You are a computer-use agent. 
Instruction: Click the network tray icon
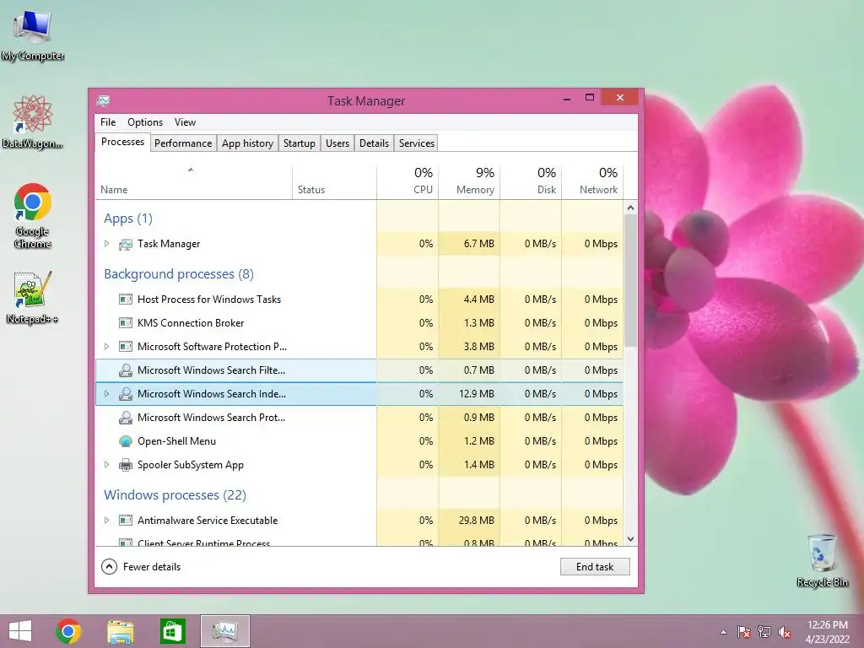[x=764, y=632]
